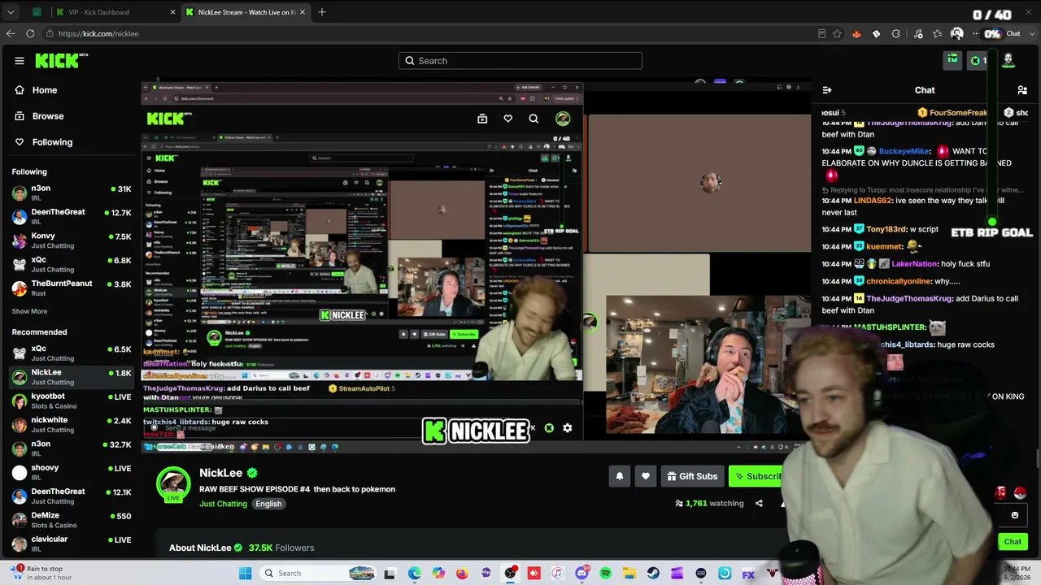This screenshot has width=1041, height=585.
Task: Open Konvy channel in Following list
Action: (x=72, y=240)
